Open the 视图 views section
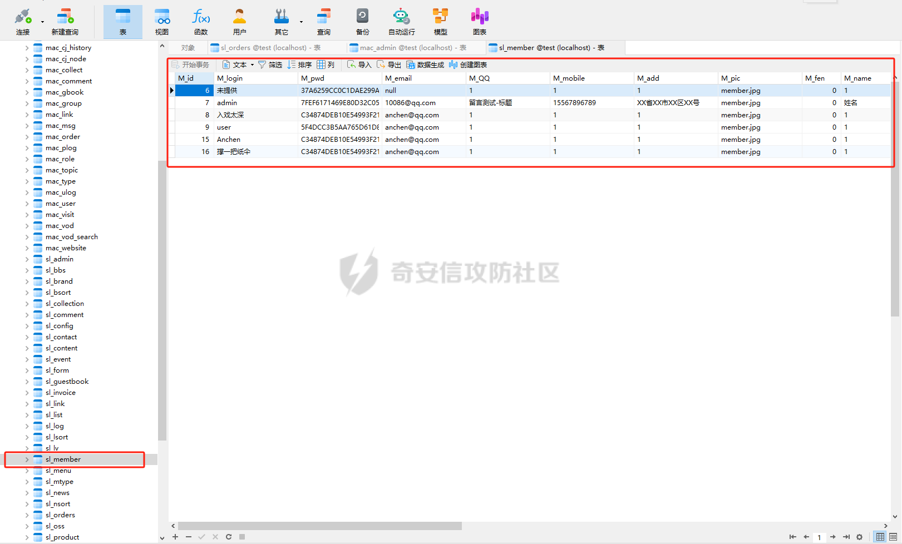902x544 pixels. click(162, 22)
